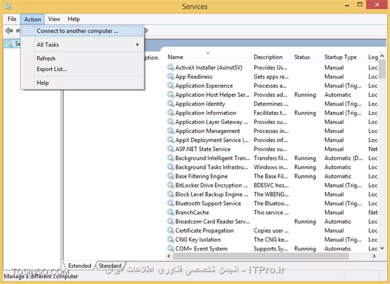This screenshot has height=284, width=390.
Task: Select Help in the Action dropdown
Action: coord(82,83)
